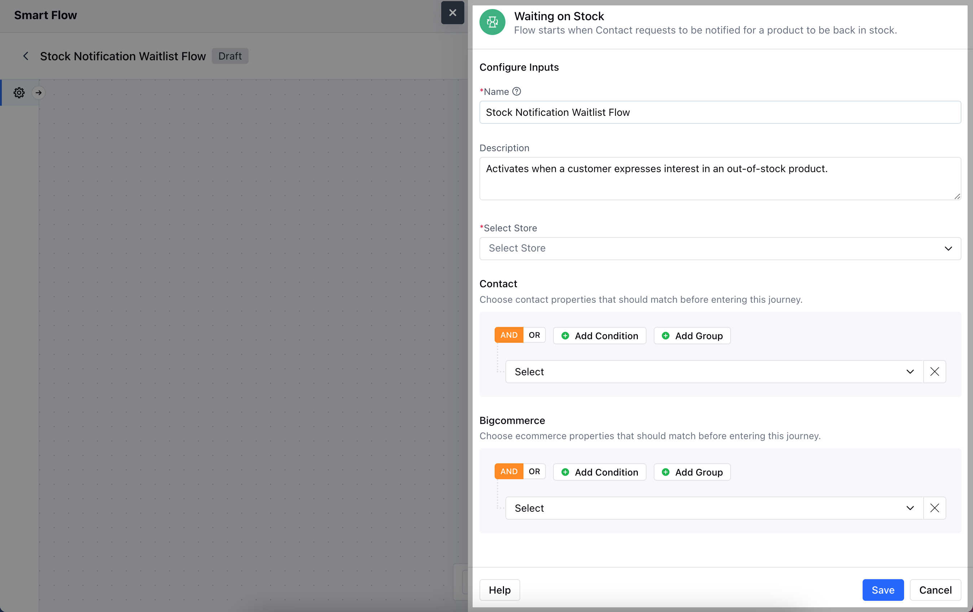973x612 pixels.
Task: Click into the Description text area
Action: click(x=720, y=179)
